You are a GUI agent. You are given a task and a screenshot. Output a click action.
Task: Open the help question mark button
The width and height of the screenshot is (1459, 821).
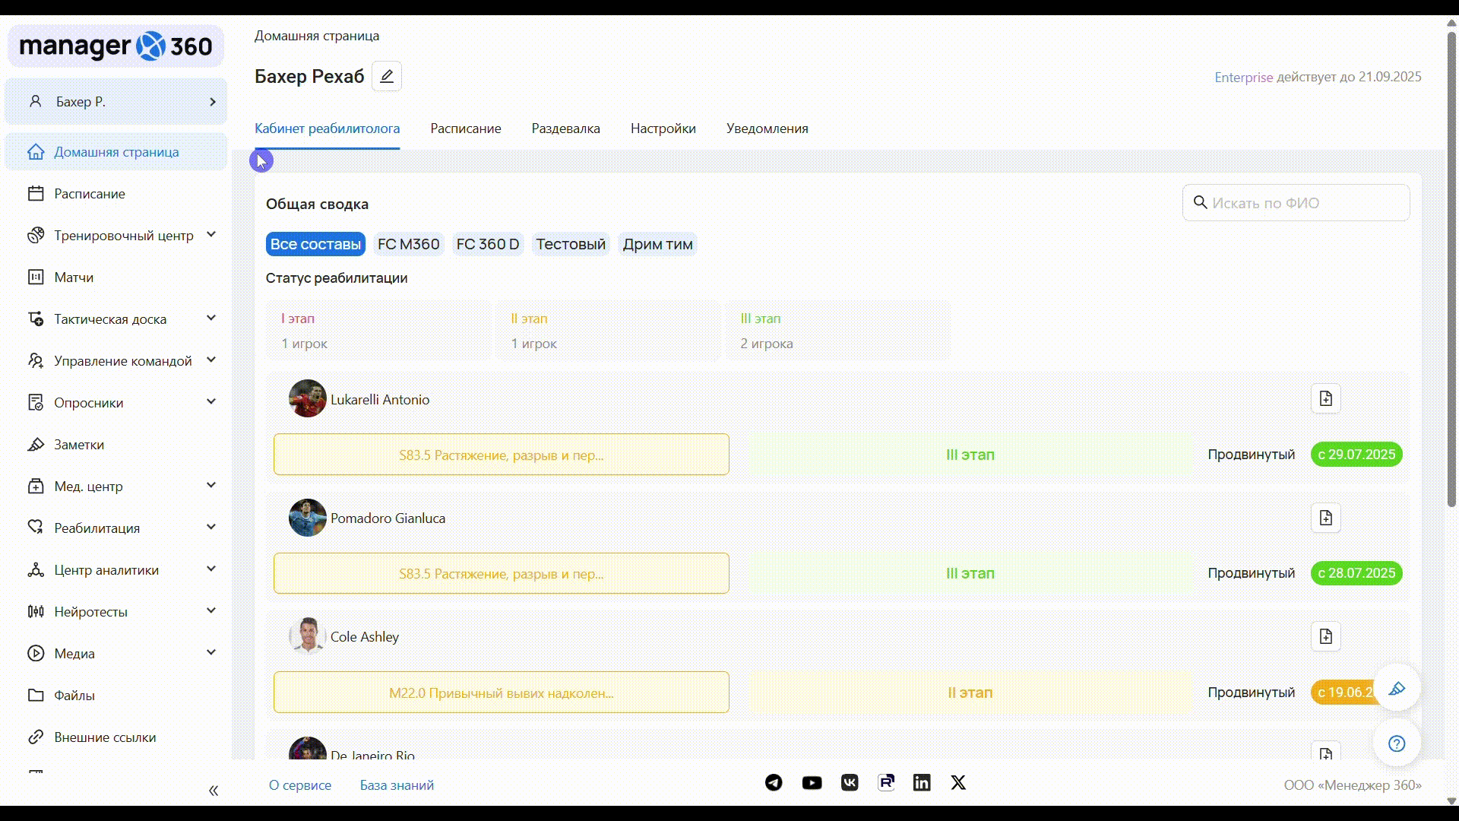pos(1396,743)
